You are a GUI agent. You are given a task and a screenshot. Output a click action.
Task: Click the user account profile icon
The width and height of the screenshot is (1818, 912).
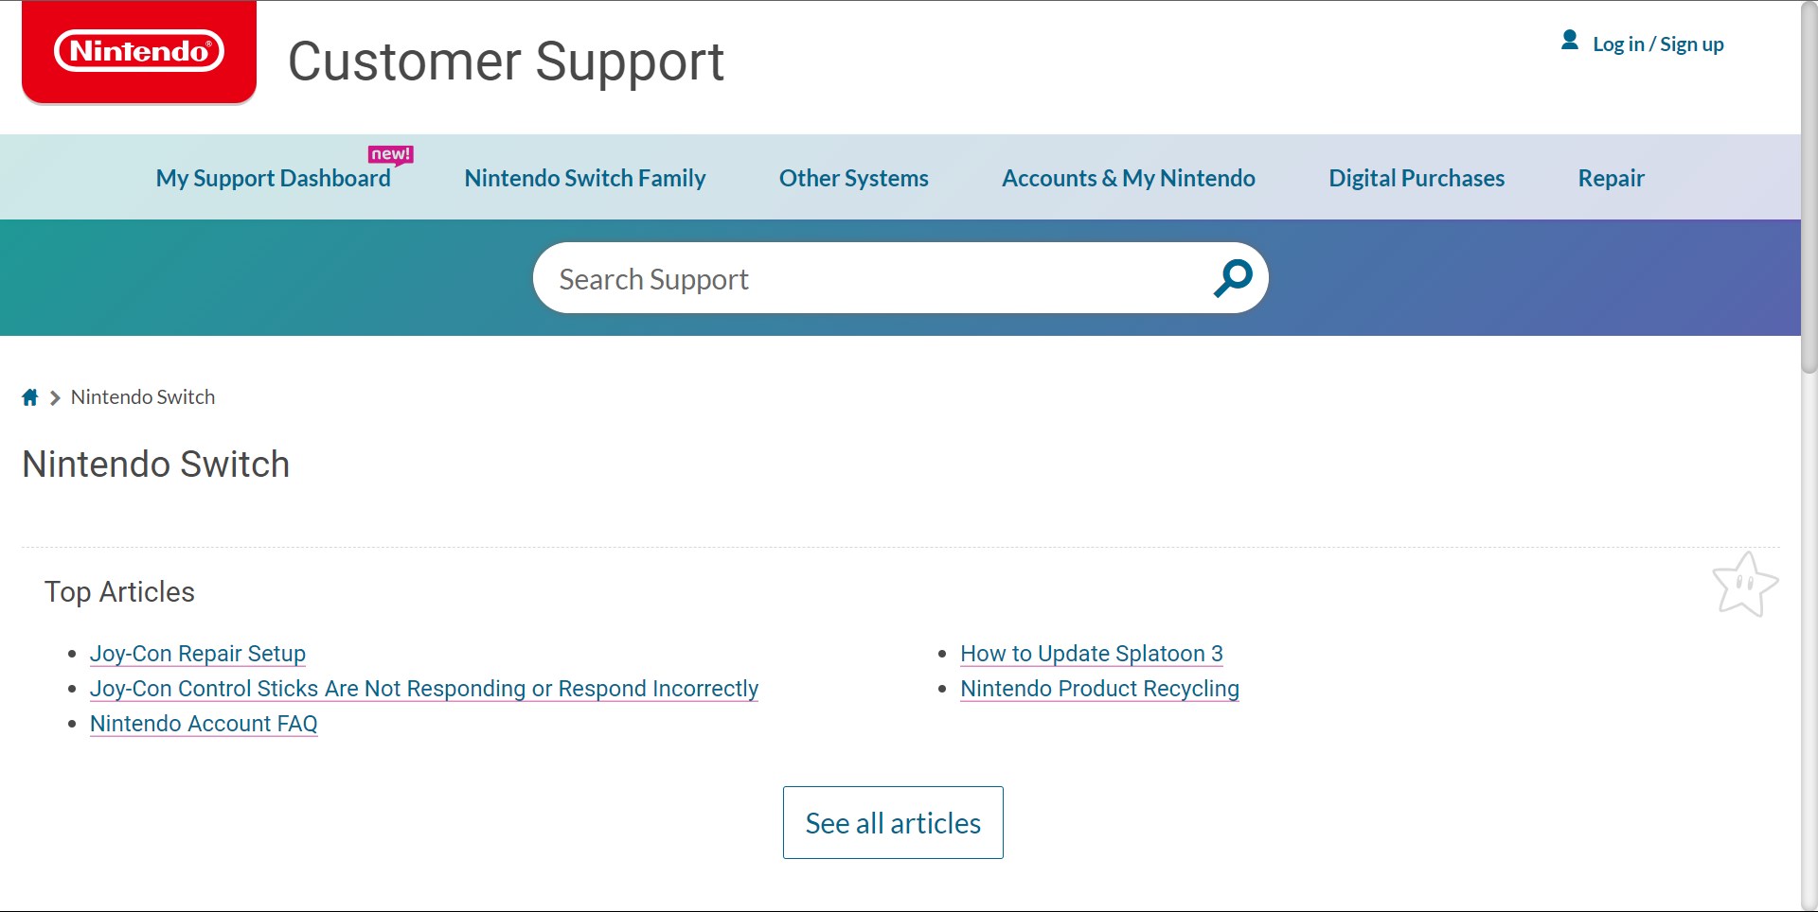pos(1569,41)
